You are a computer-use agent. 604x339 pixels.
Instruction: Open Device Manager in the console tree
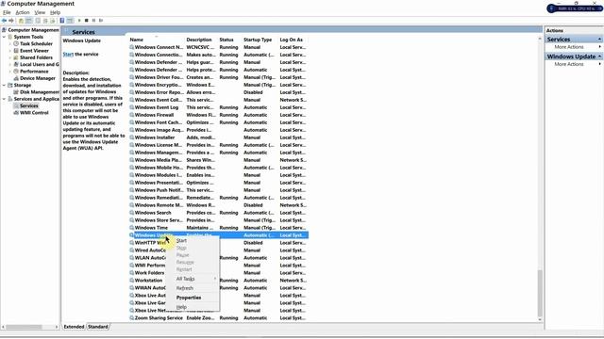click(38, 78)
